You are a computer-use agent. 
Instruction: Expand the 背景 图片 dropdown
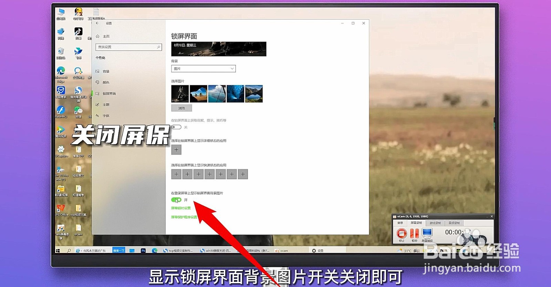coord(203,68)
